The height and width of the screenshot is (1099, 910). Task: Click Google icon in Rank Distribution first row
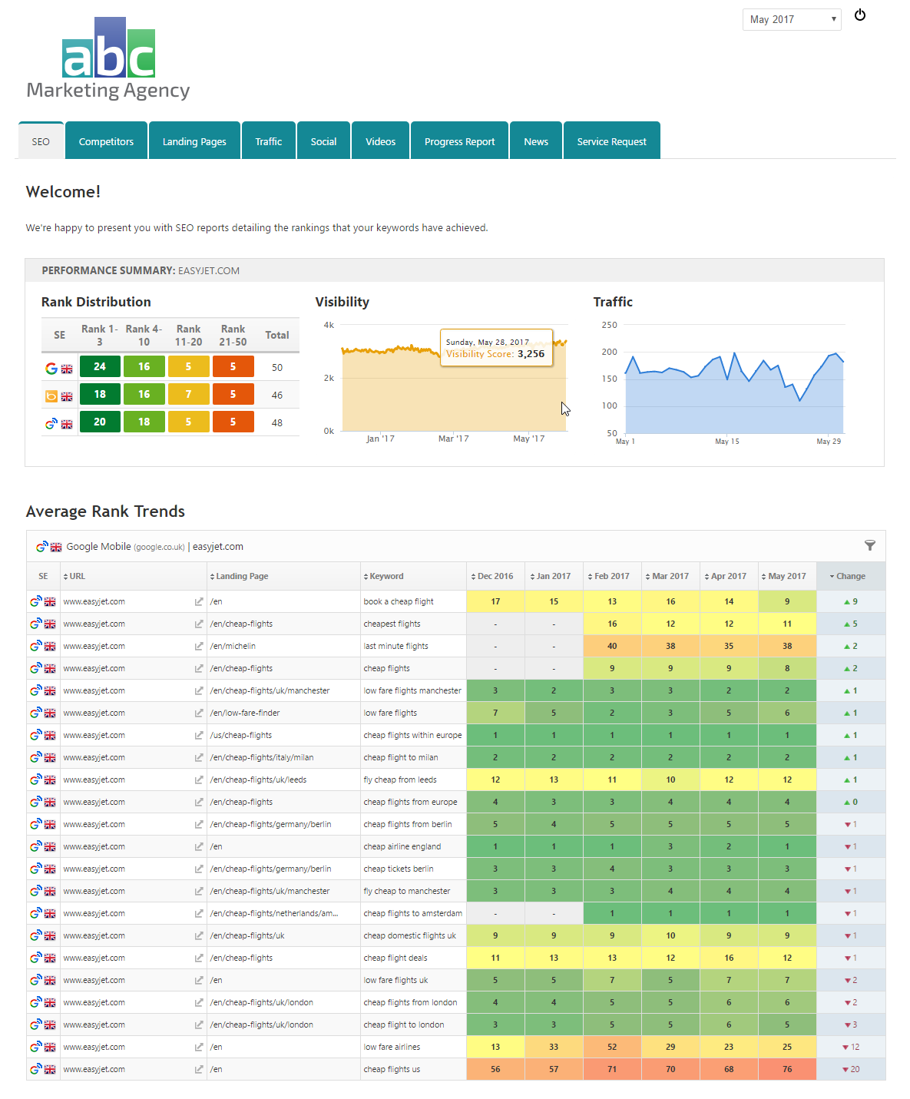(51, 369)
